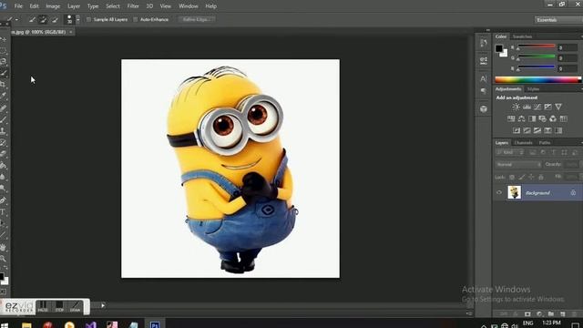Select the Zoom tool in toolbox
The image size is (583, 328).
click(4, 258)
